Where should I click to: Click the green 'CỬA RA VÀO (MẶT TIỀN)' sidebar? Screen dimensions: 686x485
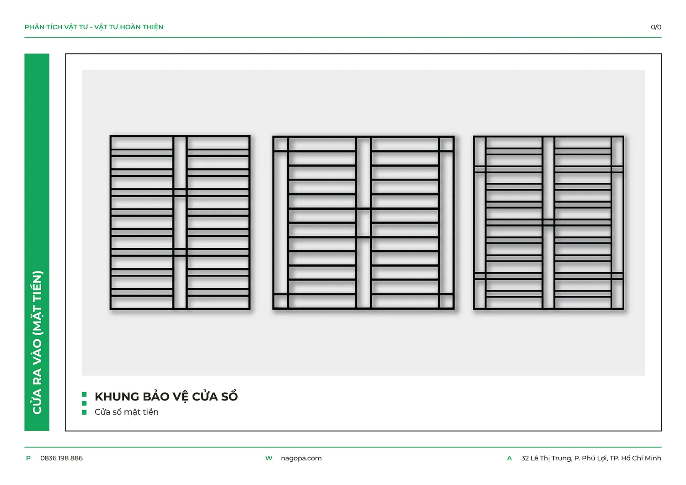click(x=37, y=242)
